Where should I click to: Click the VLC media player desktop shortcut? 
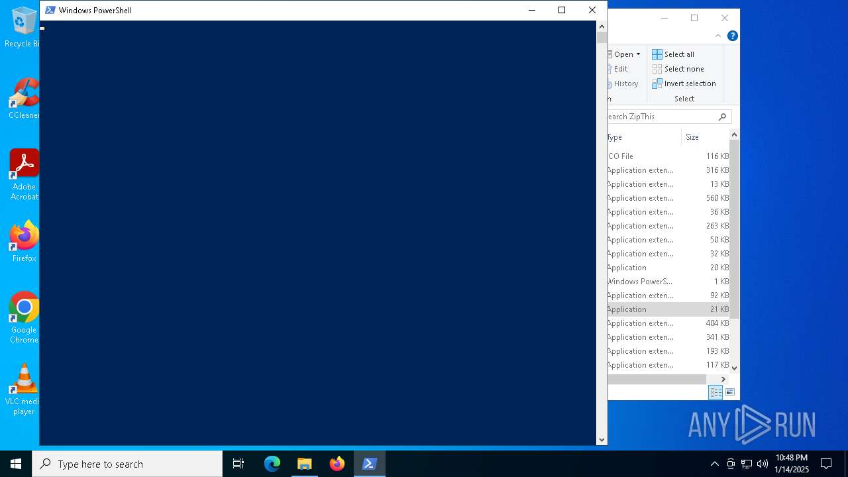(x=24, y=390)
